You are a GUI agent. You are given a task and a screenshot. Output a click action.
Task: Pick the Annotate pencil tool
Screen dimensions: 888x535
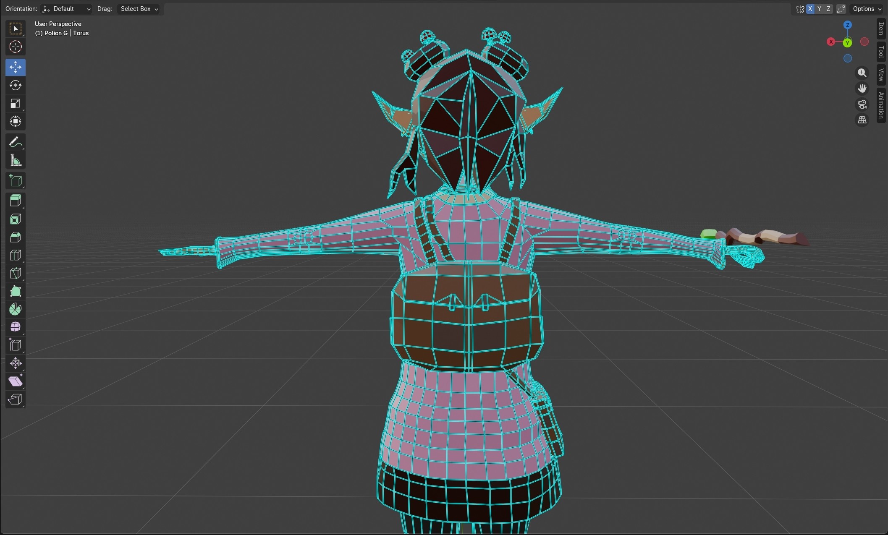pos(16,142)
